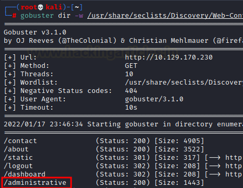
Task: Click the 'Threads:' label
Action: [x=37, y=74]
